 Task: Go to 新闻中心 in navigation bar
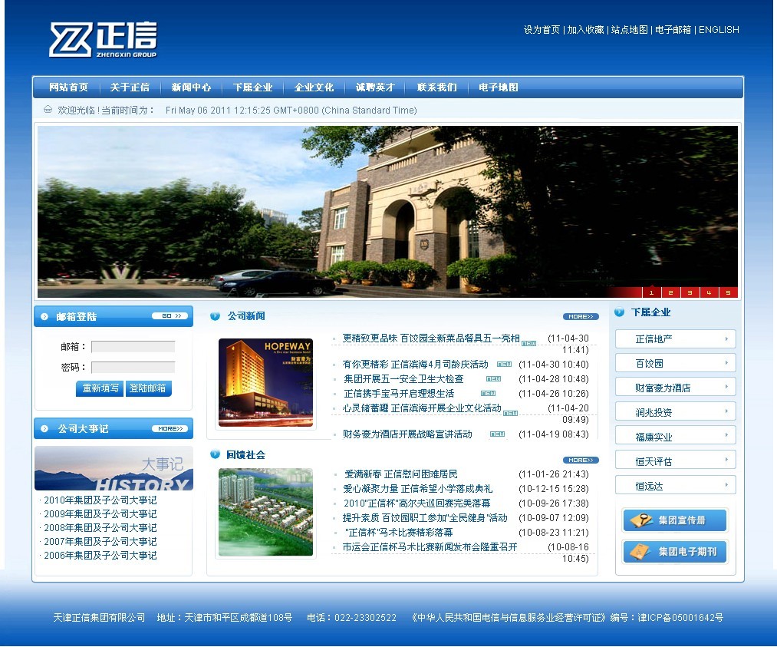point(191,87)
